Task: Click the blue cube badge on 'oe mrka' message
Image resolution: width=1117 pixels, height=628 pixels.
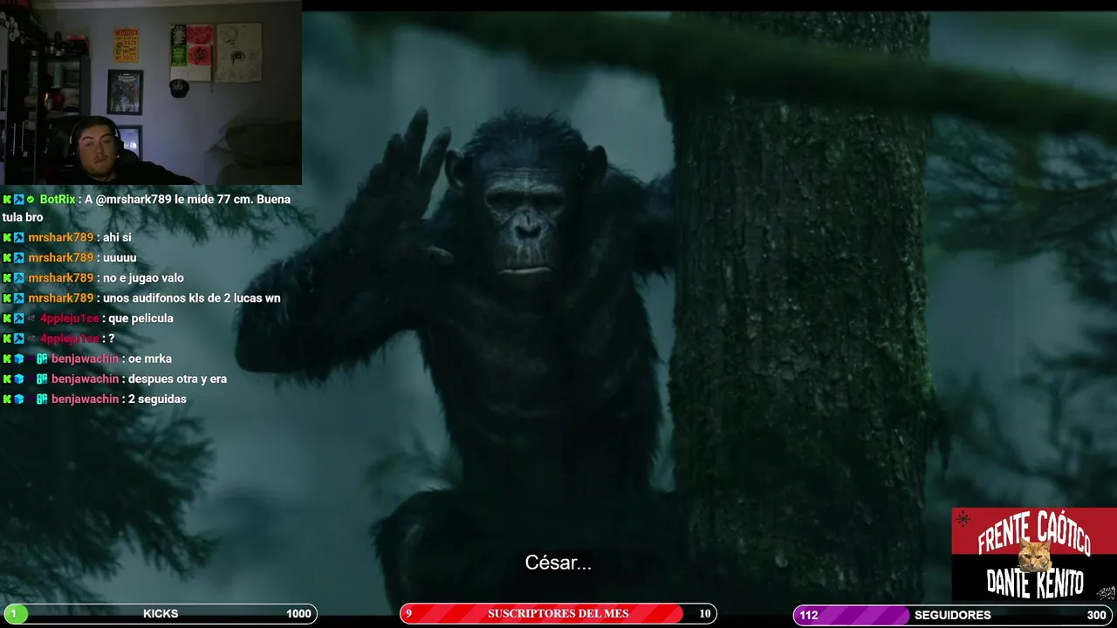Action: (18, 358)
